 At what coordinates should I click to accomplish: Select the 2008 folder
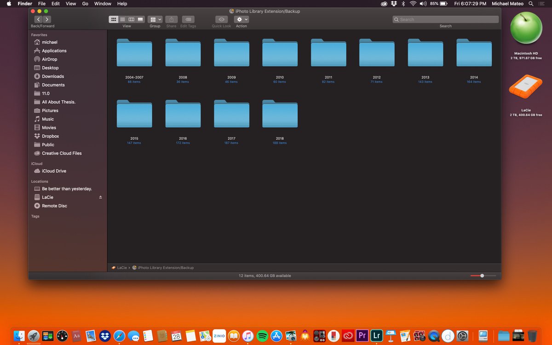(183, 53)
